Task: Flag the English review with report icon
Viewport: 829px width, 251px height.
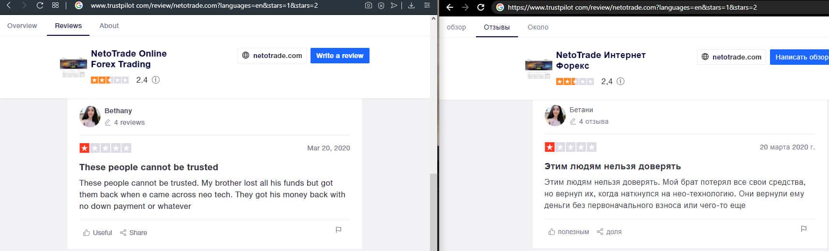Action: 339,230
